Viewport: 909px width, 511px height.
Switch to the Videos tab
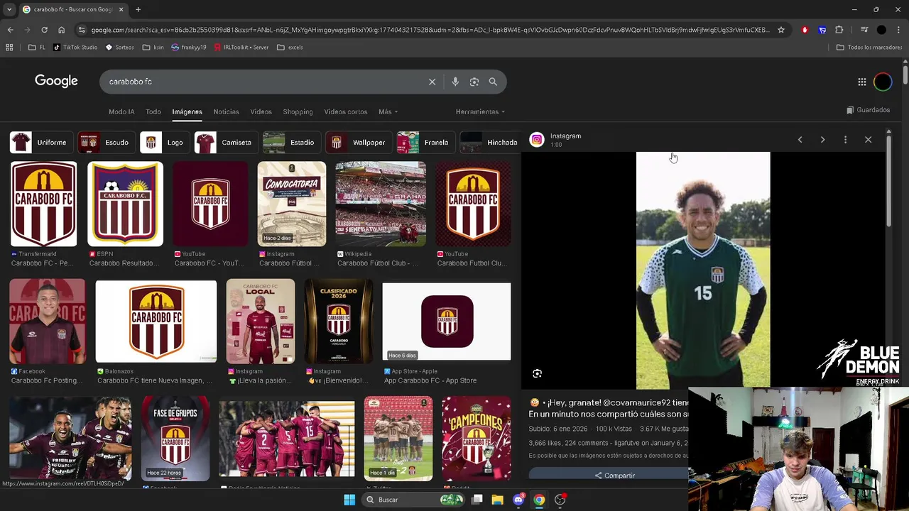point(261,111)
